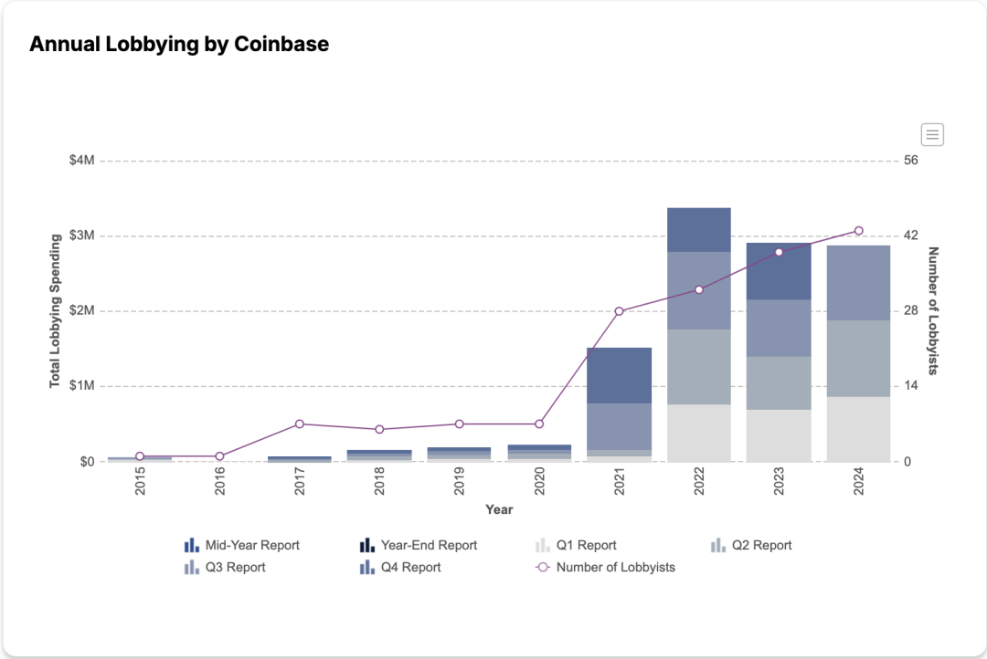Open the chart context menu hamburger icon
Viewport: 987px width, 659px height.
coord(932,135)
